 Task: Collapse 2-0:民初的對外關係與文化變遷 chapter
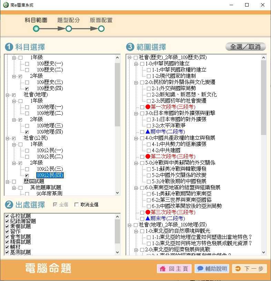[x=136, y=82]
